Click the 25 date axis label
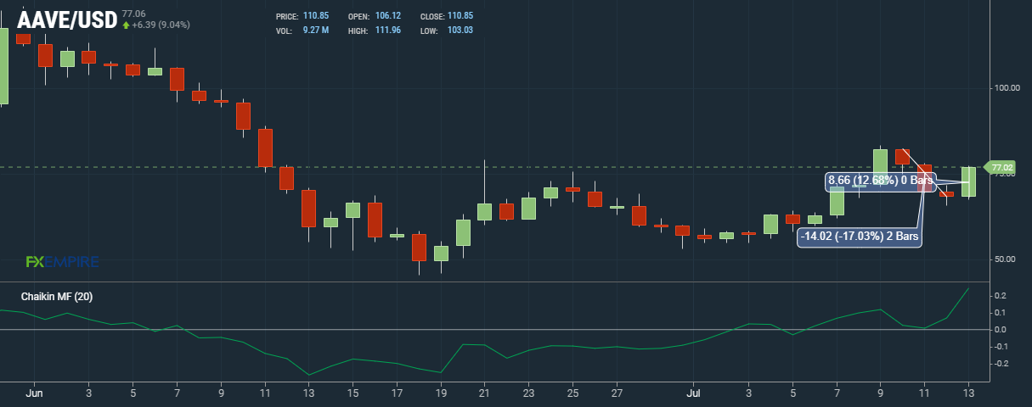Screen dimensions: 1032x407 coord(573,393)
